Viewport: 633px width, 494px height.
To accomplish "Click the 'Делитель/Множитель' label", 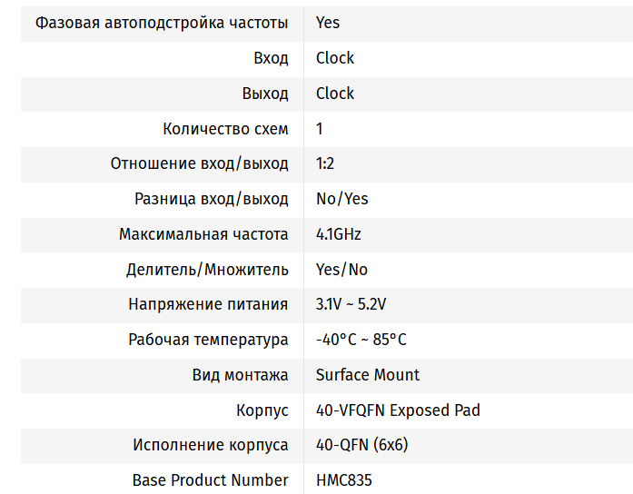I will (207, 270).
